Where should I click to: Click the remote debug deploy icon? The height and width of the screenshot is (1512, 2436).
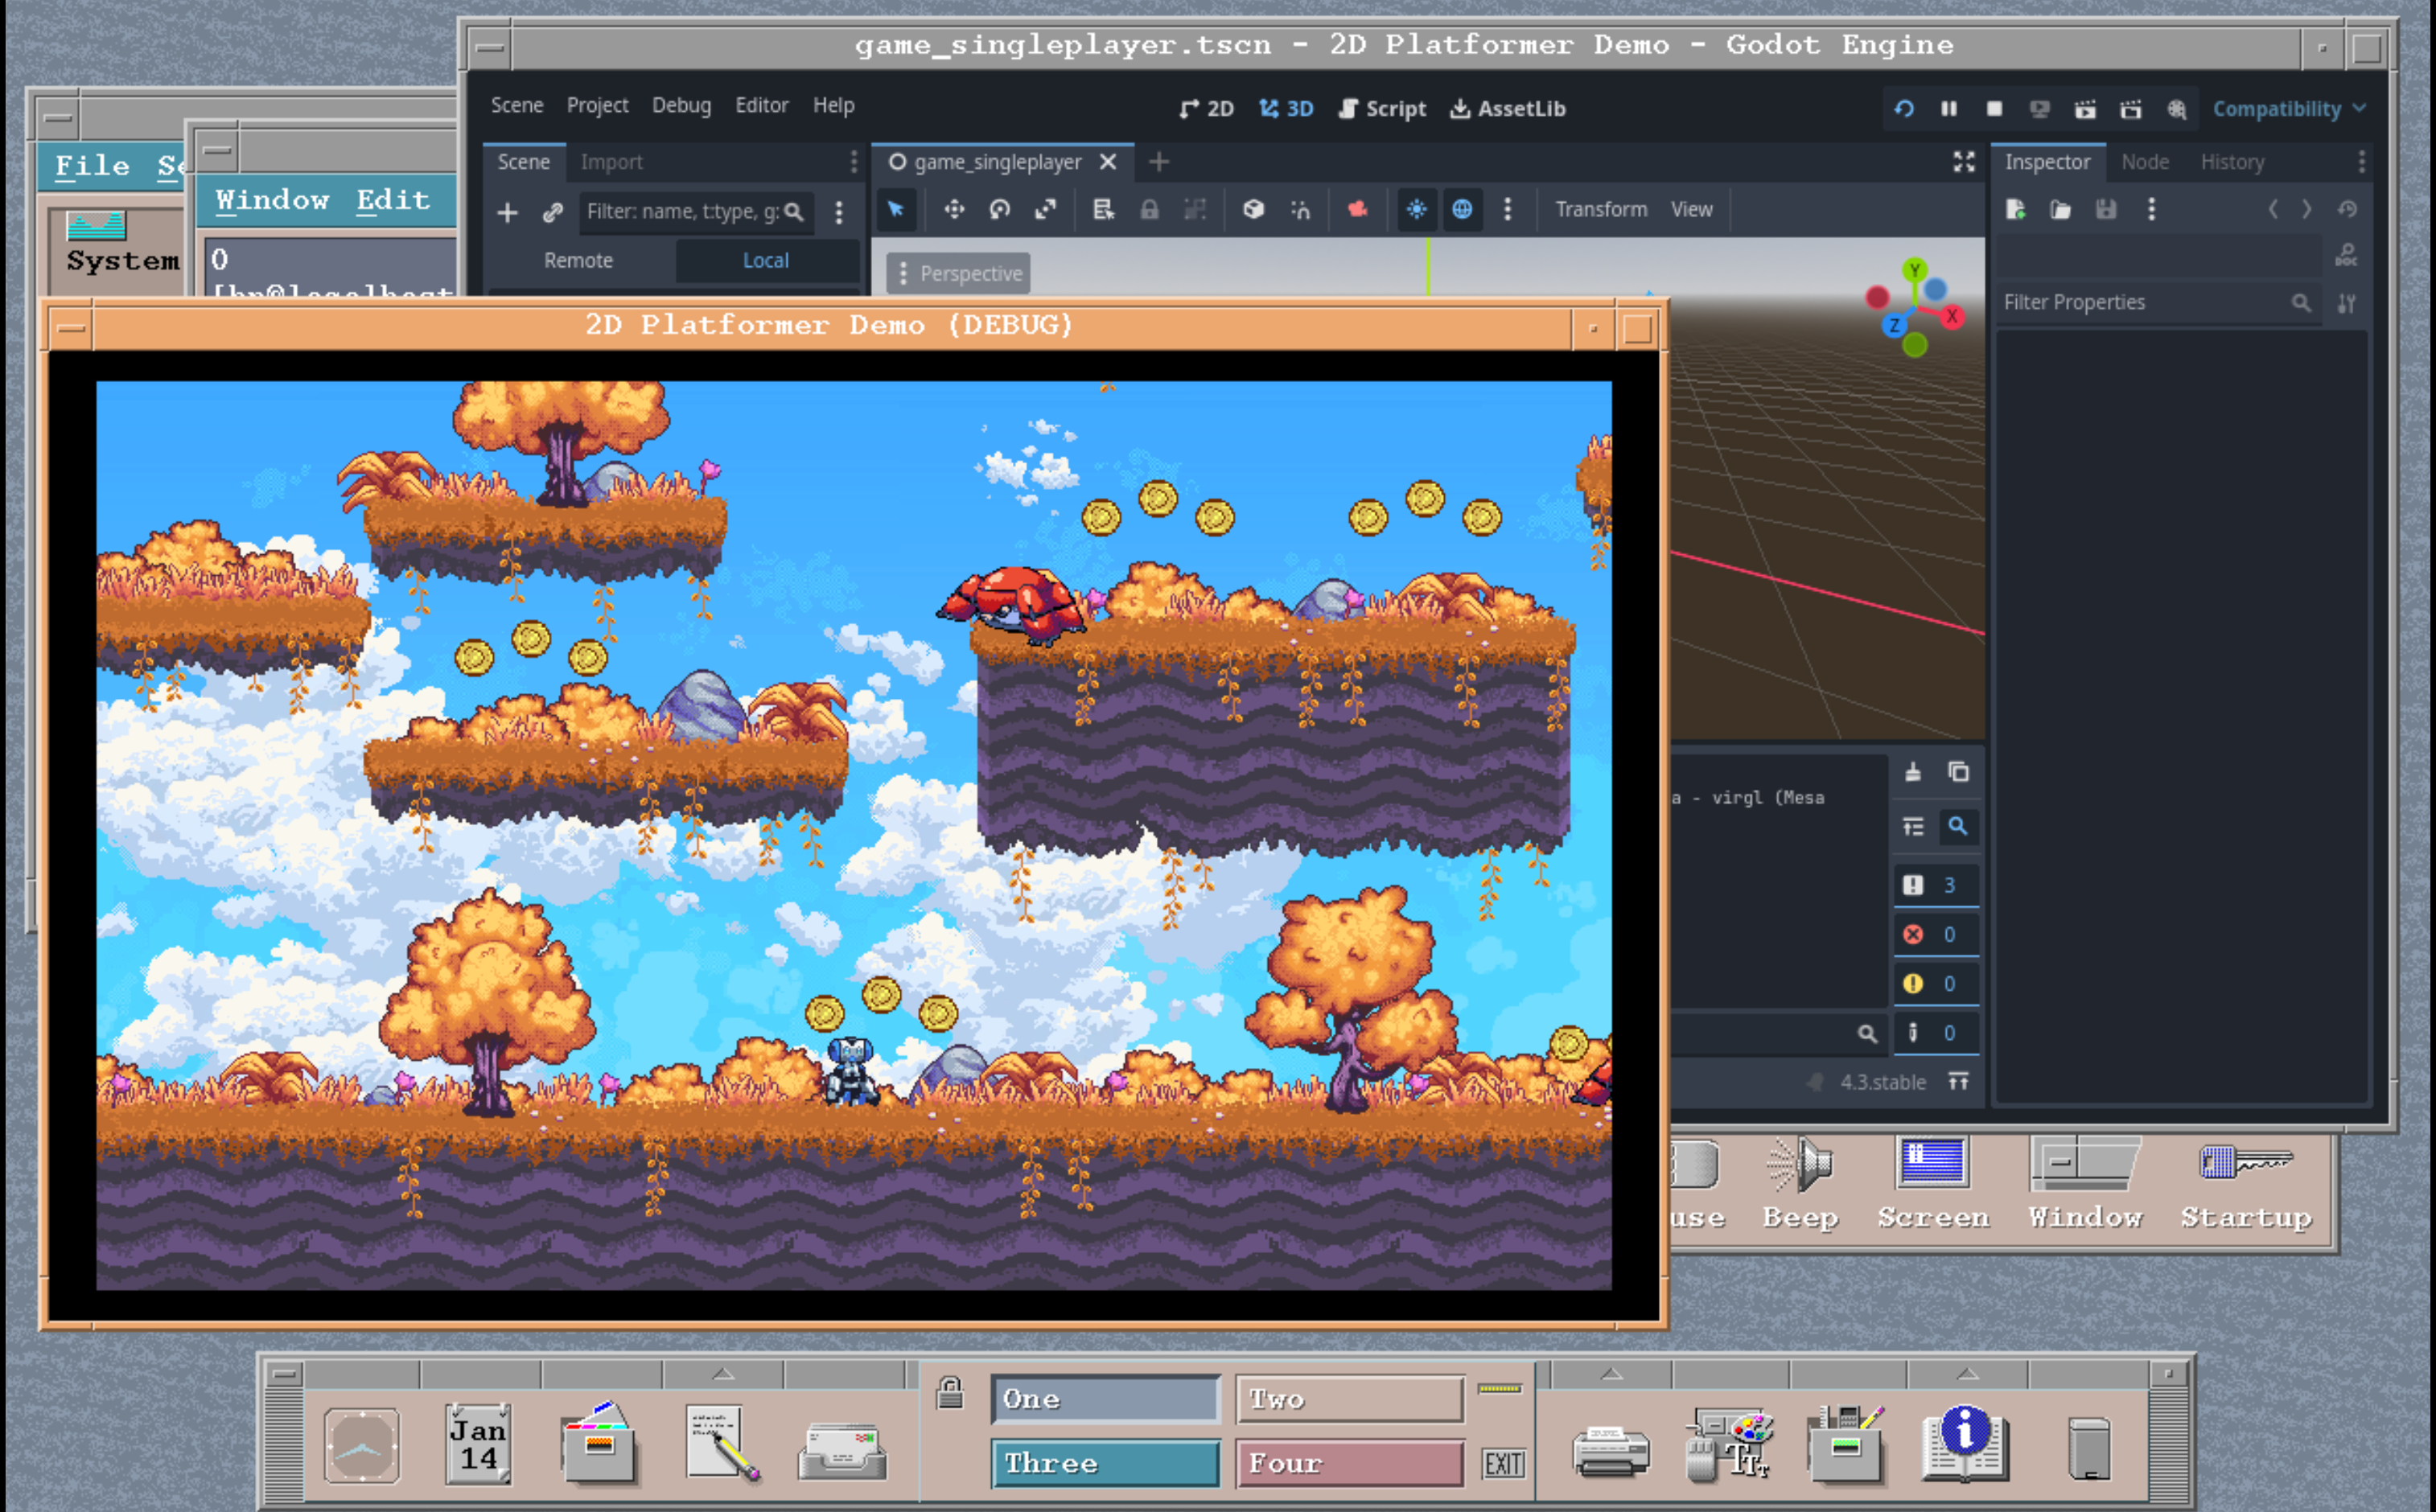point(2039,108)
